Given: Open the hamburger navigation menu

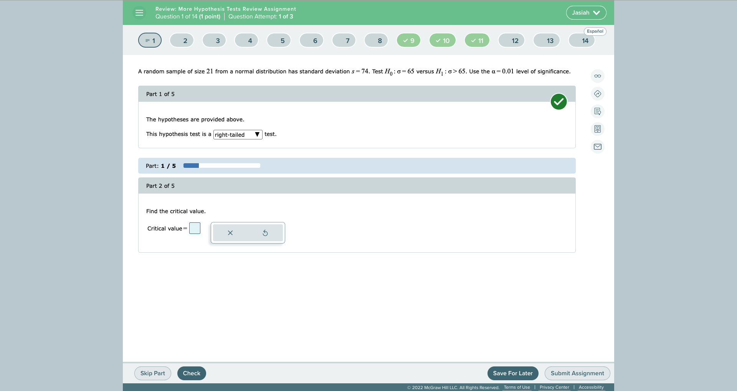Looking at the screenshot, I should point(139,13).
